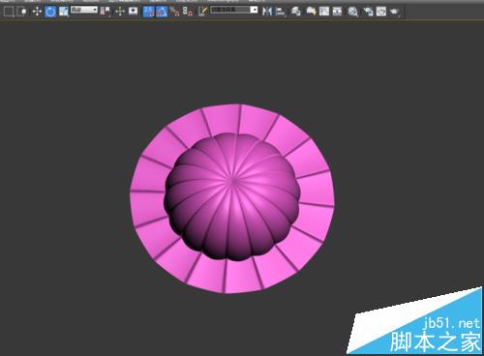Open the Curve Editor
This screenshot has height=356, width=484.
click(x=324, y=12)
